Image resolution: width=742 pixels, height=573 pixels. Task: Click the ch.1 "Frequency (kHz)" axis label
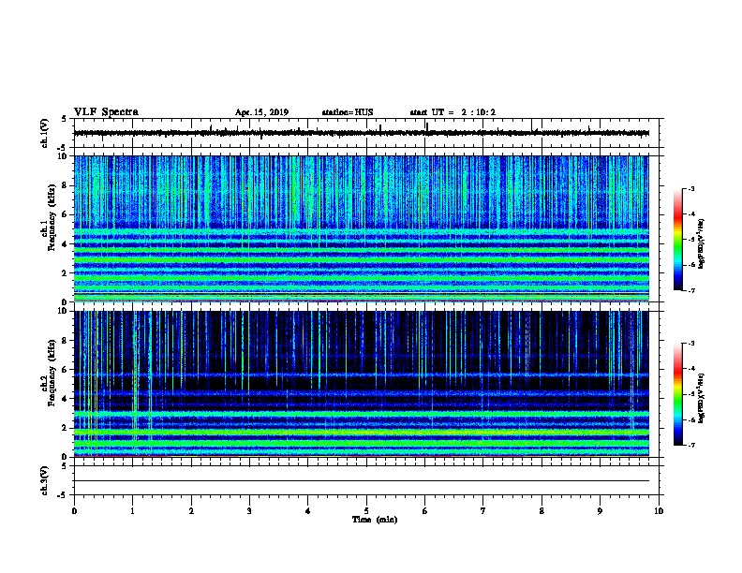(x=52, y=217)
